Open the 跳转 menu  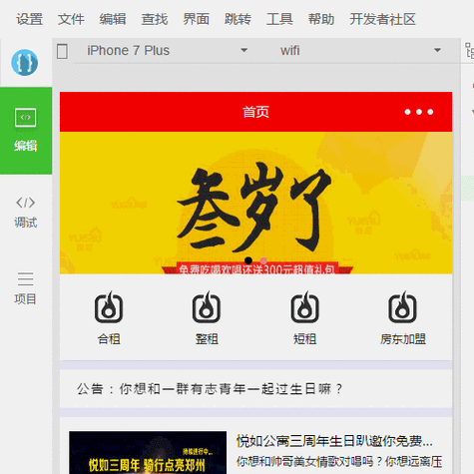237,19
